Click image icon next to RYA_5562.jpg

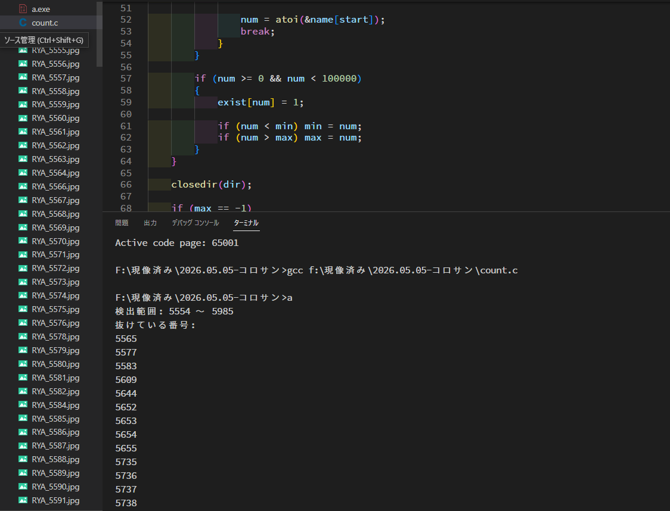point(23,145)
